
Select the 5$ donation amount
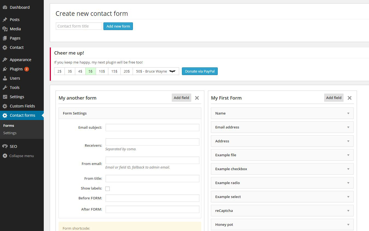tap(91, 71)
